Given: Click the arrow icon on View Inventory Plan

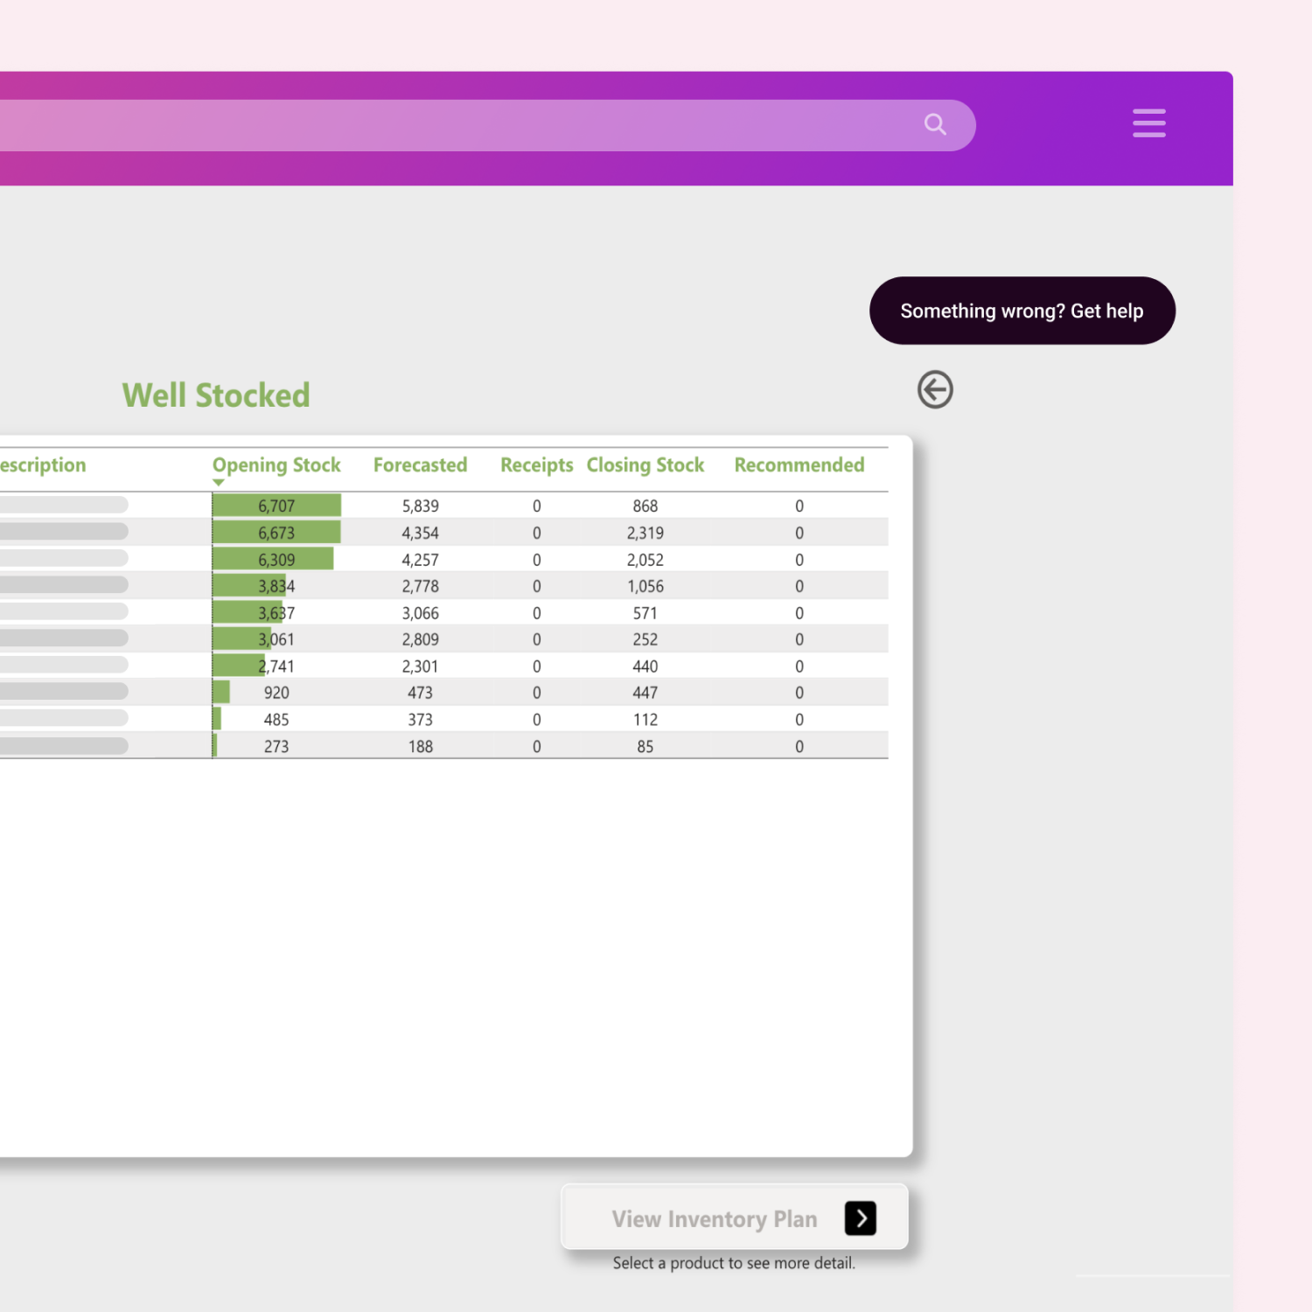Looking at the screenshot, I should [x=861, y=1218].
